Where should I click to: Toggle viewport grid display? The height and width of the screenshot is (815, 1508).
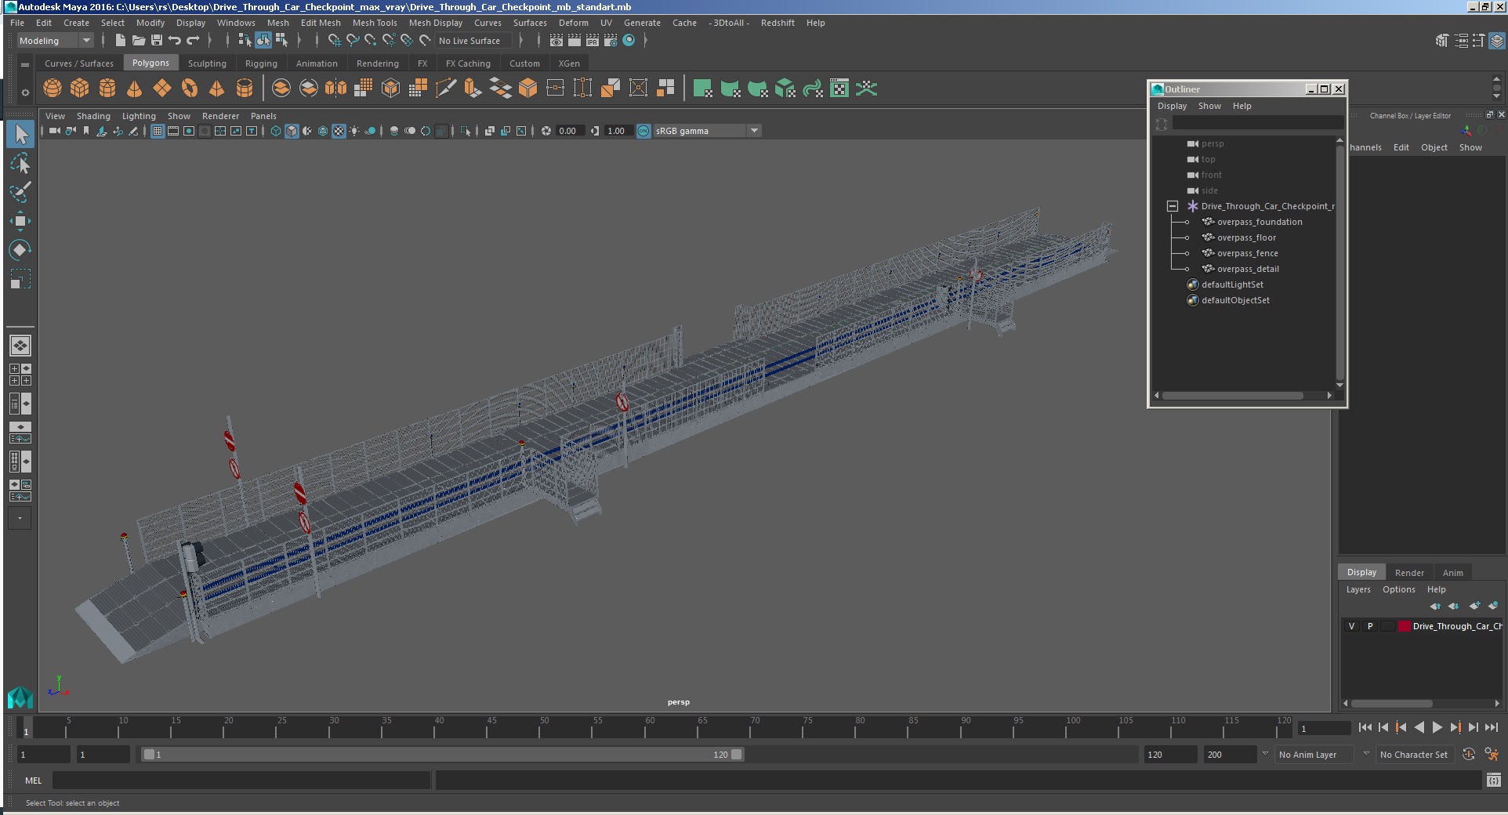[158, 131]
